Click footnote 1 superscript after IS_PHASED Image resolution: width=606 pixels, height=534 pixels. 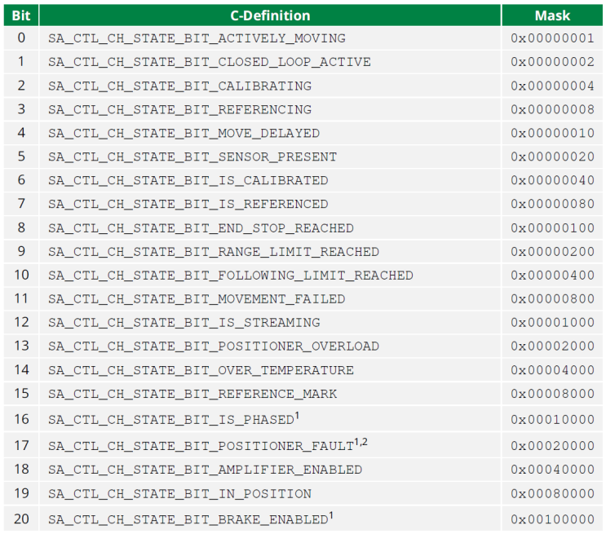point(297,416)
